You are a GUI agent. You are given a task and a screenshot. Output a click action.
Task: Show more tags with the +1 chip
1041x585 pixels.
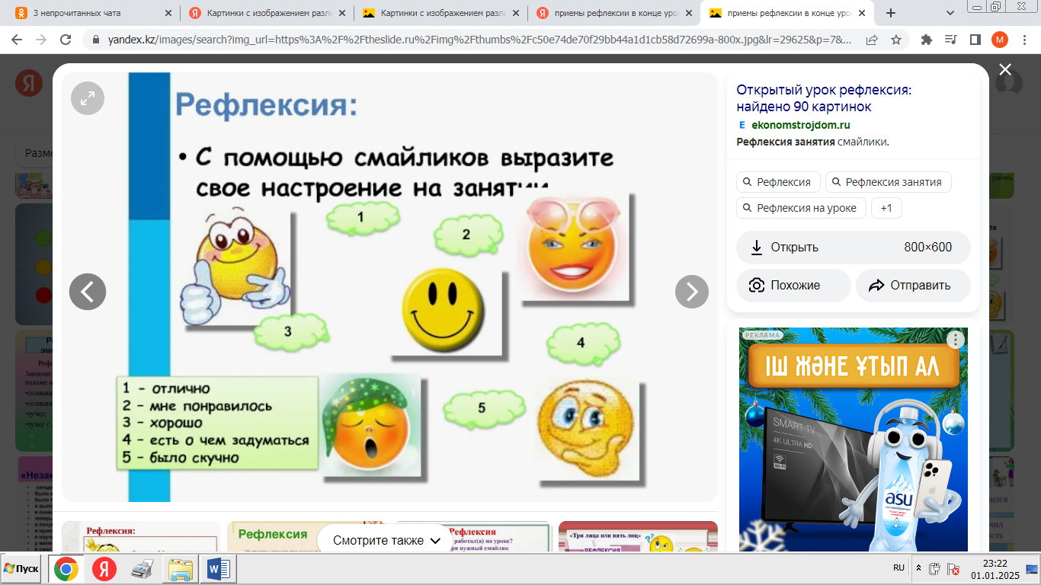[886, 208]
